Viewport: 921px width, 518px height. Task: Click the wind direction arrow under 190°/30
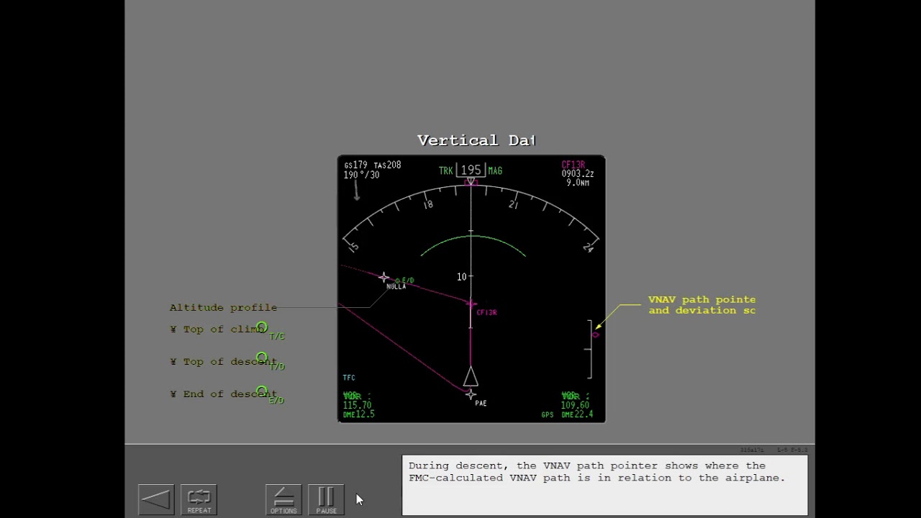point(356,190)
